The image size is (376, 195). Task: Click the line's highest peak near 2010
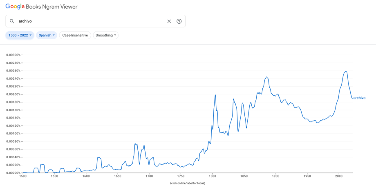coord(346,71)
